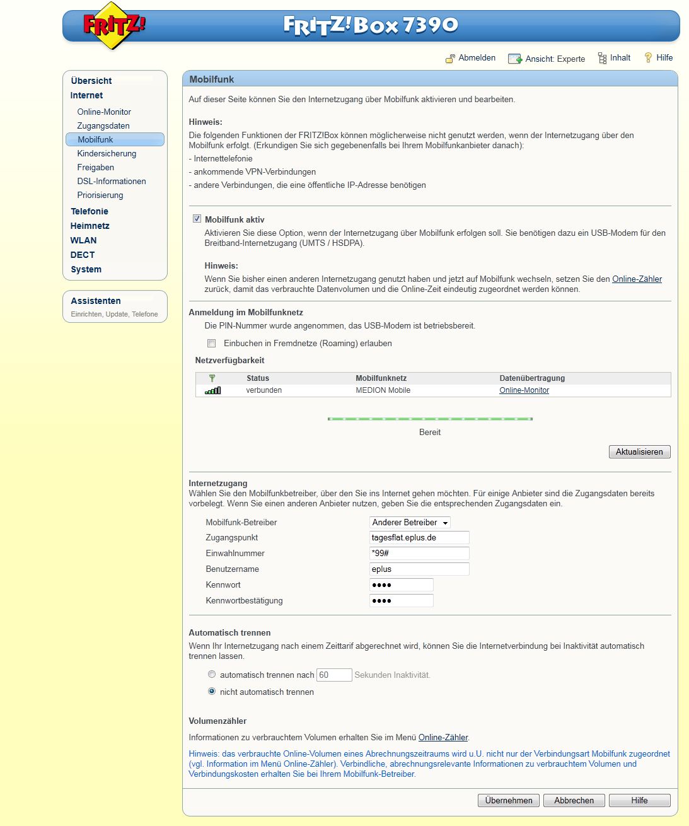Select Mobilfunk sidebar item
This screenshot has width=689, height=826.
pos(115,139)
